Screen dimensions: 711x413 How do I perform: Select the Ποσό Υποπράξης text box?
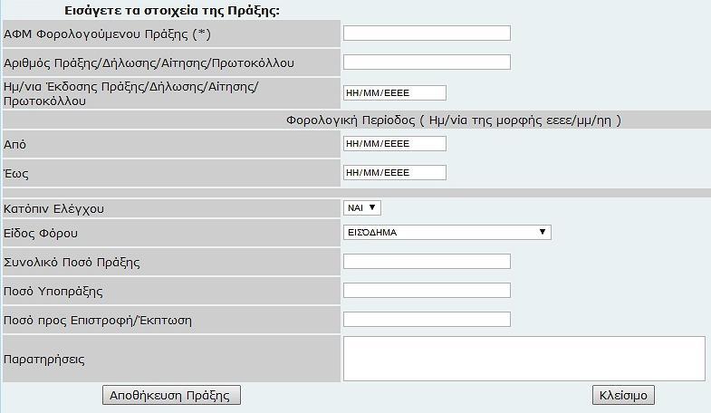tap(427, 291)
